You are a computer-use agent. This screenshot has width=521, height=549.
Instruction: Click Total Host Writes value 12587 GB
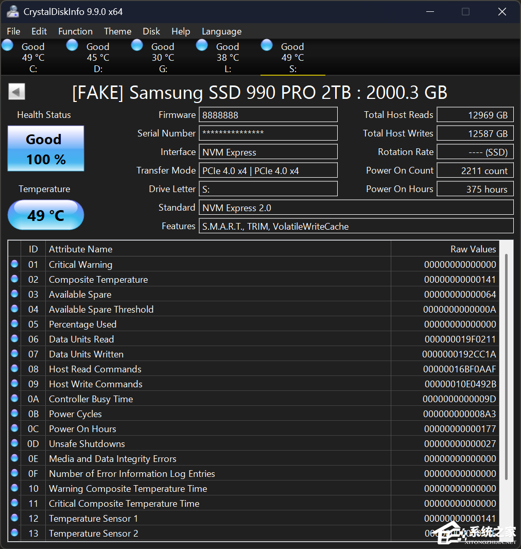[x=475, y=133]
